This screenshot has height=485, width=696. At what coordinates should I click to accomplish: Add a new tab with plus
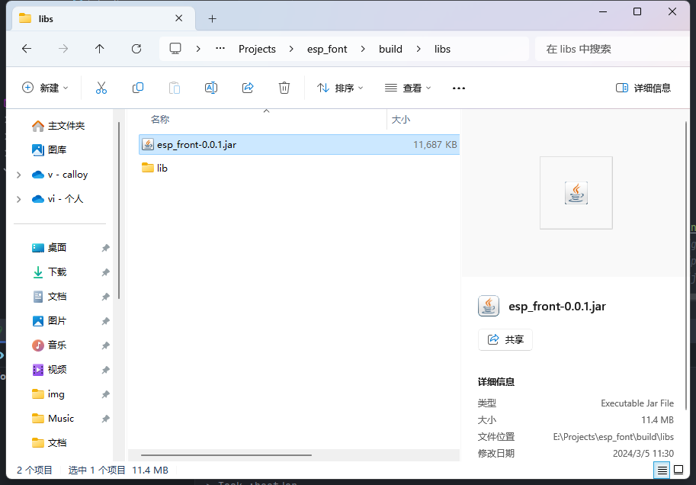tap(212, 18)
